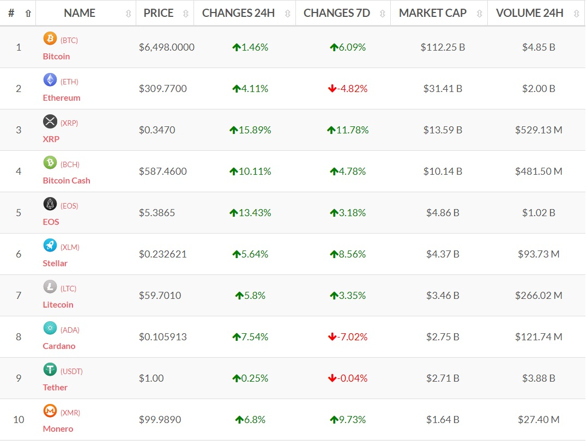Click Bitcoin volume $4.85 B
This screenshot has height=441, width=587.
538,47
